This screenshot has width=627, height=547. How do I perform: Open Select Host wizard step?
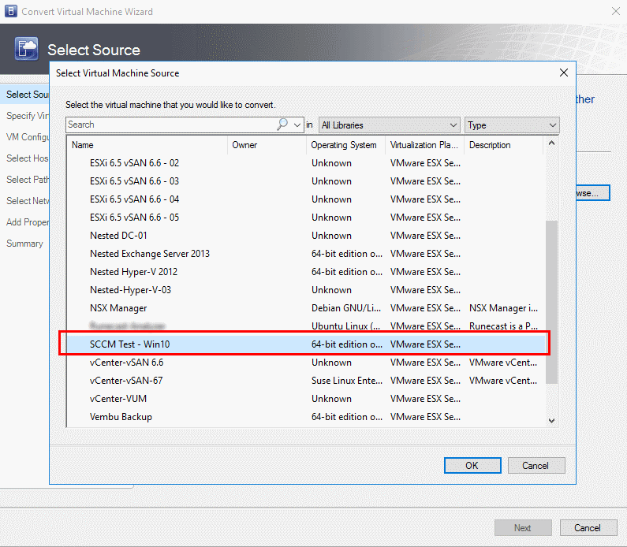click(x=27, y=158)
